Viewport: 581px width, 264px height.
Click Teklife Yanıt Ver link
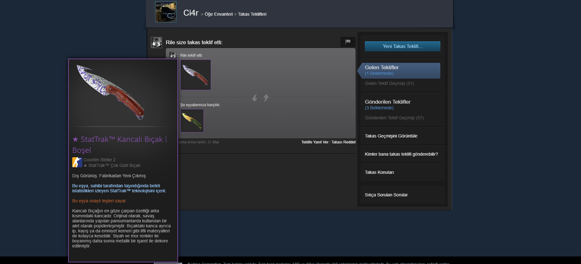315,142
